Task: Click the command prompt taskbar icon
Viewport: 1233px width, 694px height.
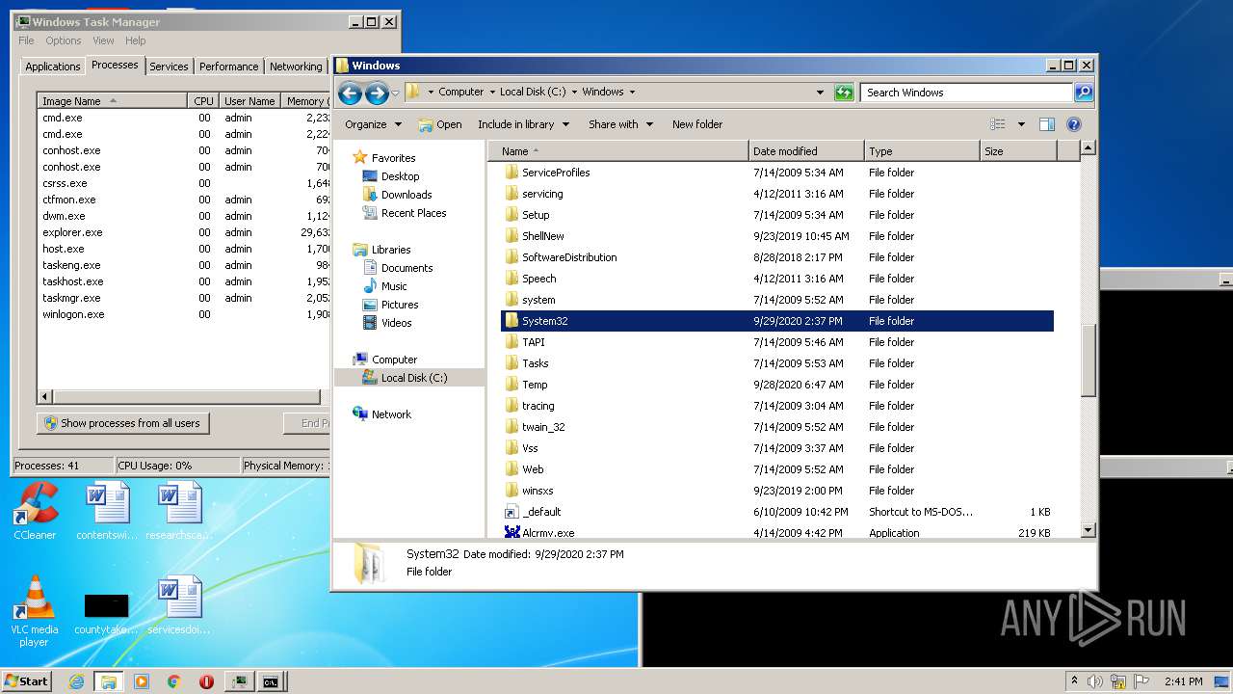Action: (272, 681)
